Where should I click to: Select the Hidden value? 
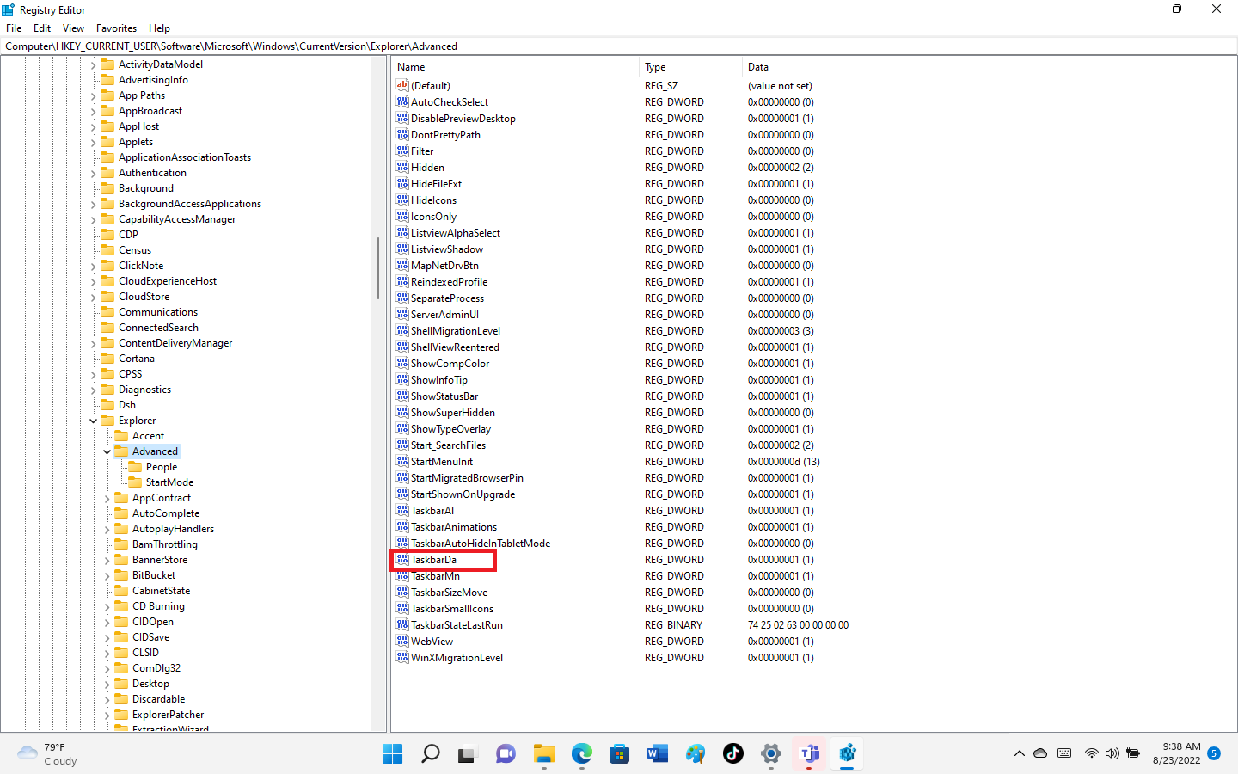tap(427, 167)
